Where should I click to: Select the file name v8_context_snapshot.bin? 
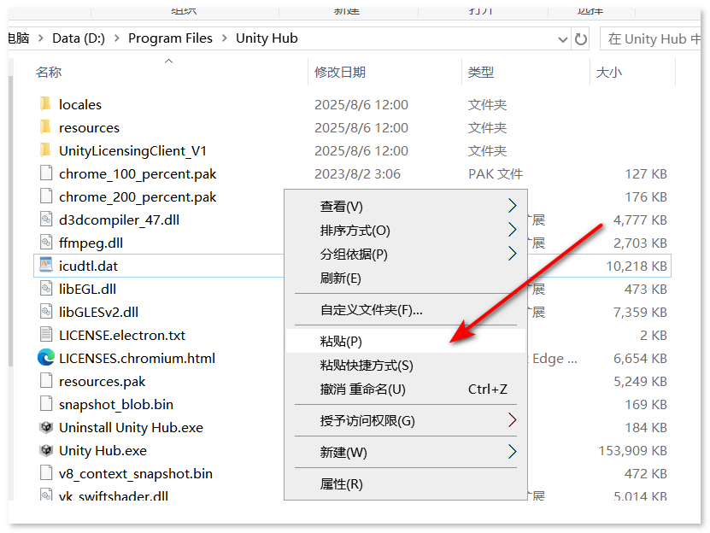(x=136, y=474)
